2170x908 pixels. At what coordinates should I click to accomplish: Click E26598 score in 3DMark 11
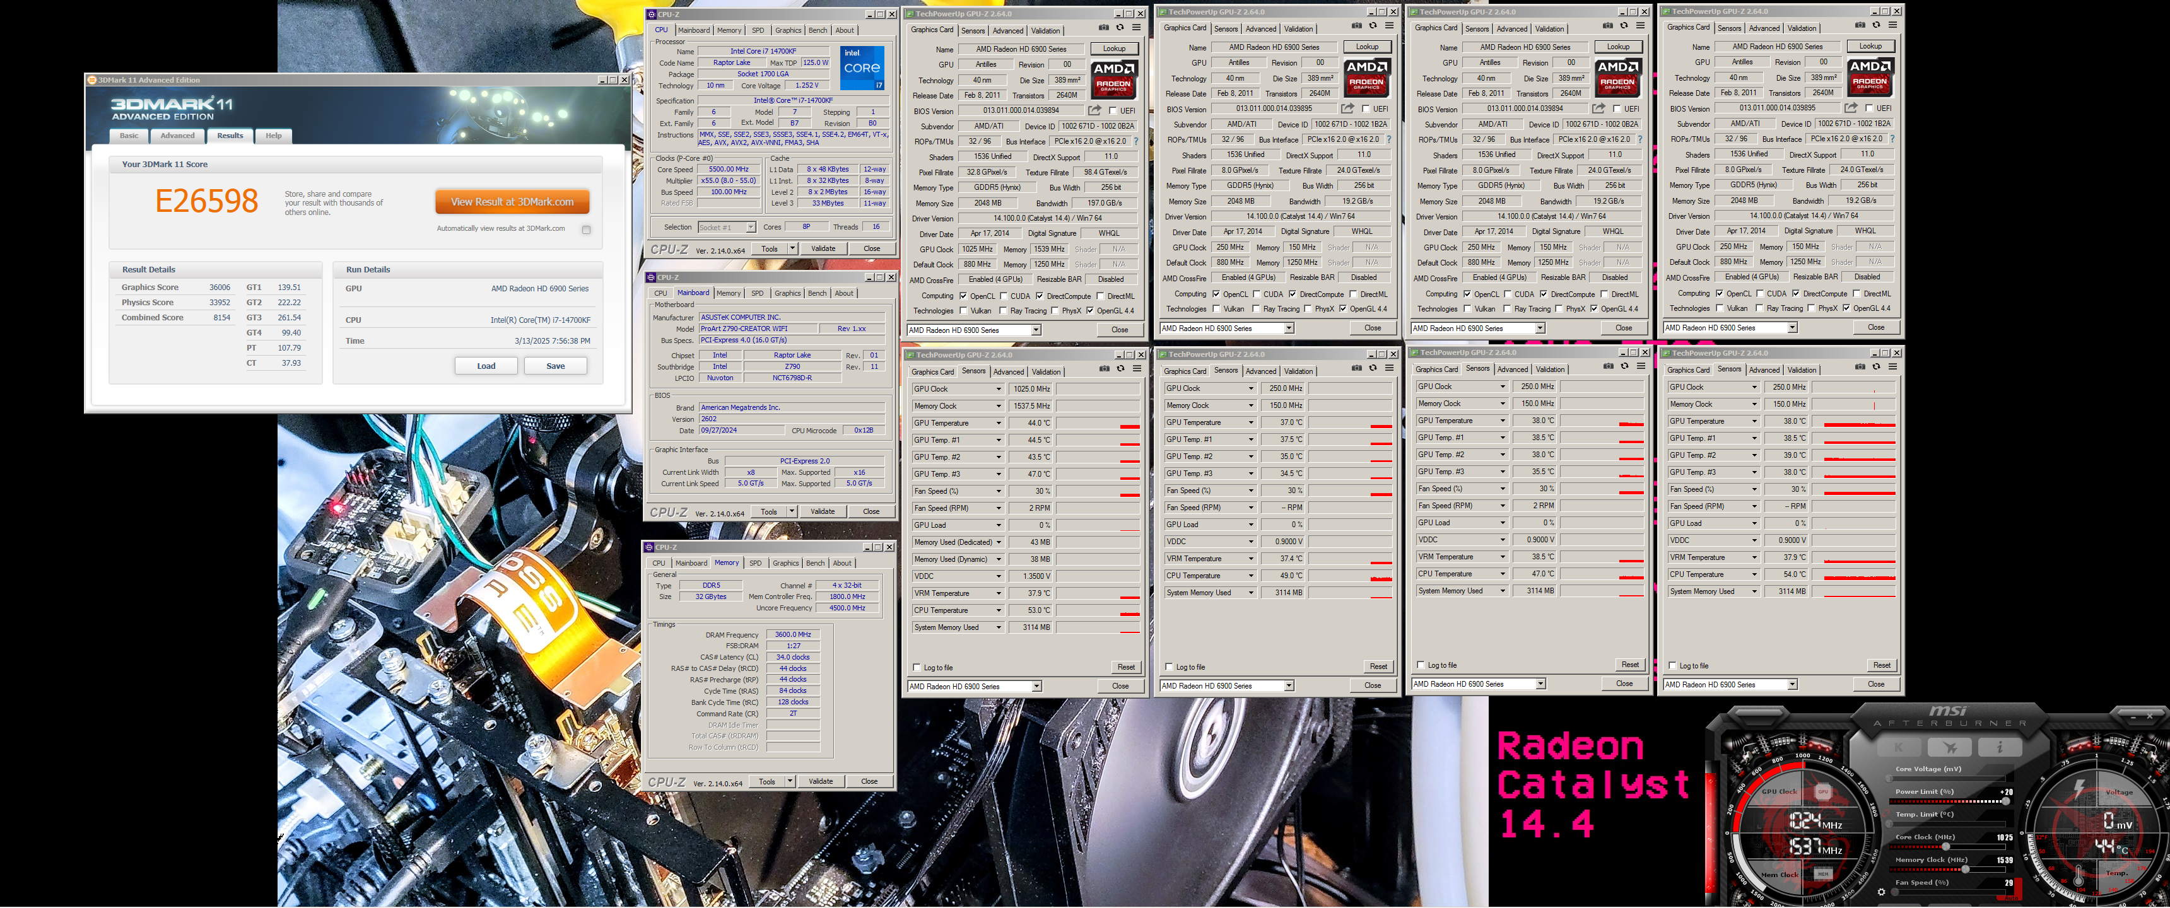[206, 201]
